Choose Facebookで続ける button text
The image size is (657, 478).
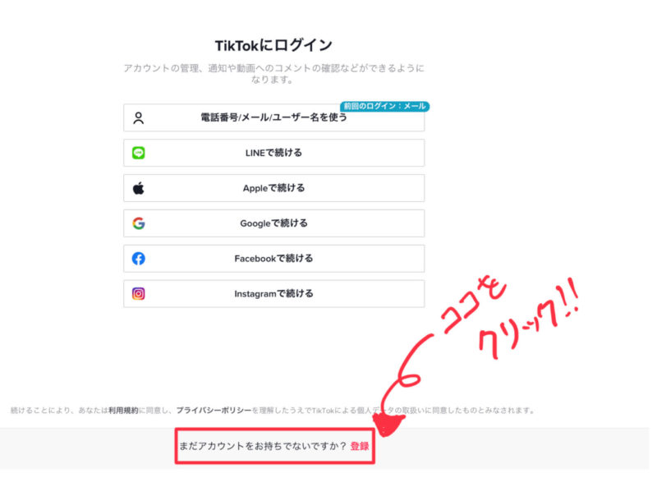point(273,259)
